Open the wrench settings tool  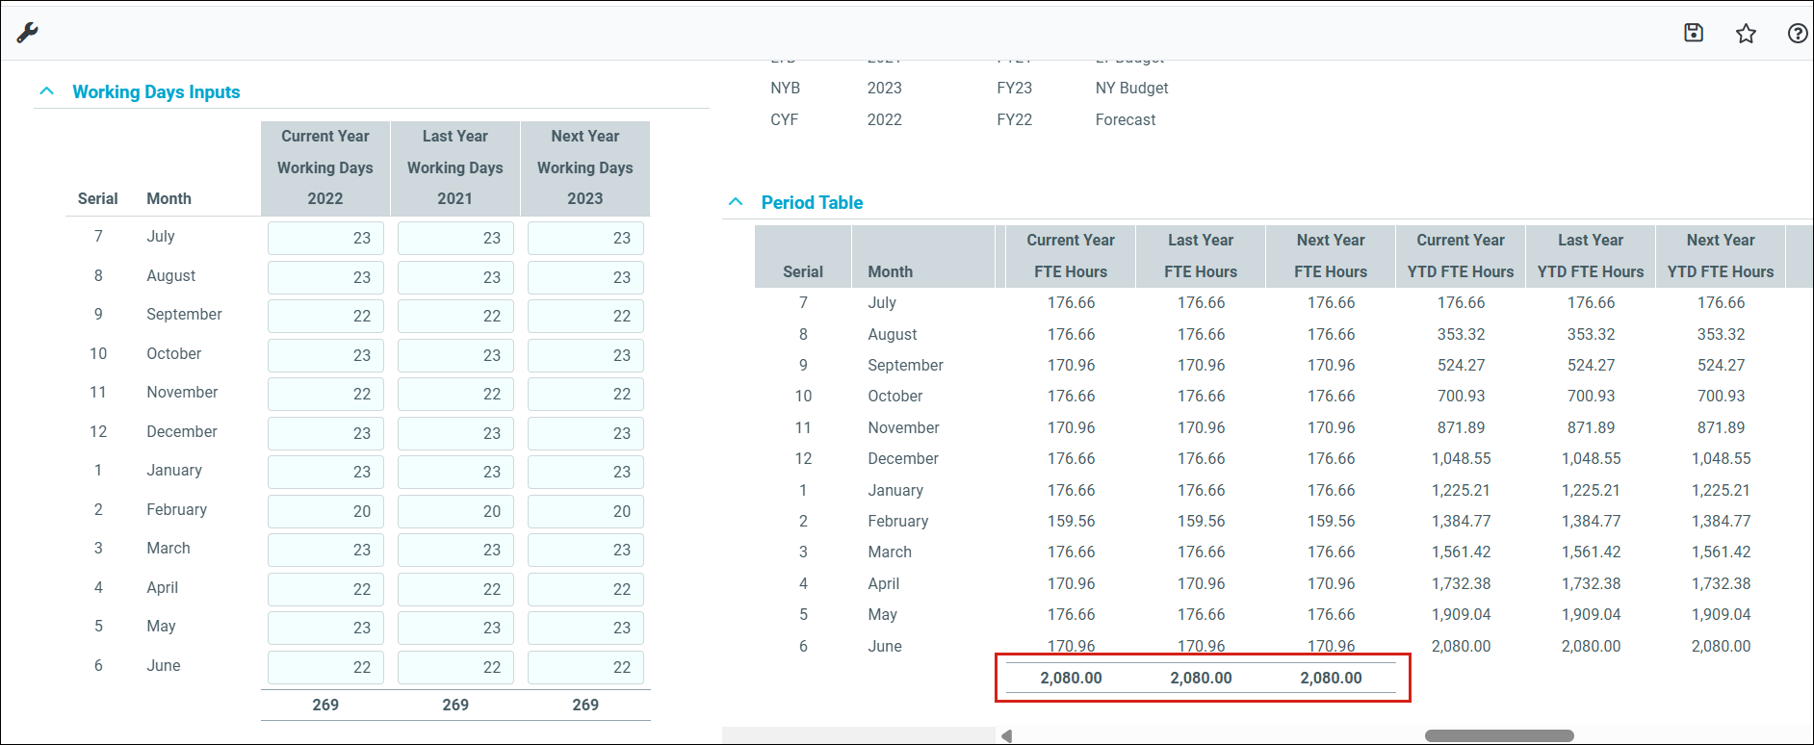point(27,33)
